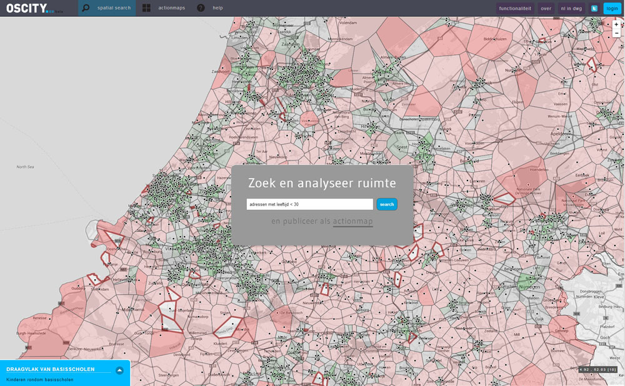Click the 'Hoenderloo' map label
The width and height of the screenshot is (625, 386).
(x=539, y=169)
